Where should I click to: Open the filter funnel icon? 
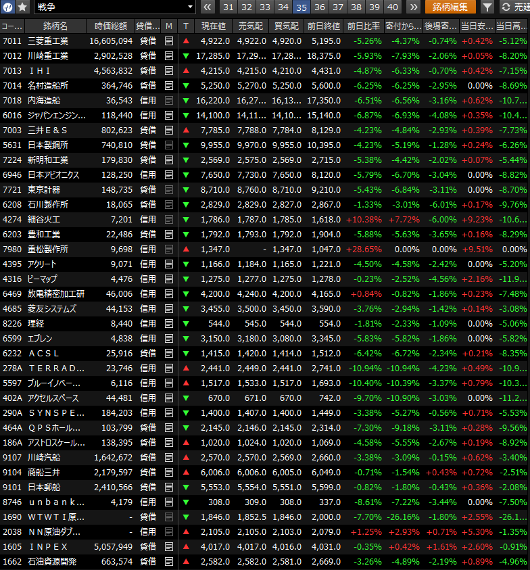(487, 7)
